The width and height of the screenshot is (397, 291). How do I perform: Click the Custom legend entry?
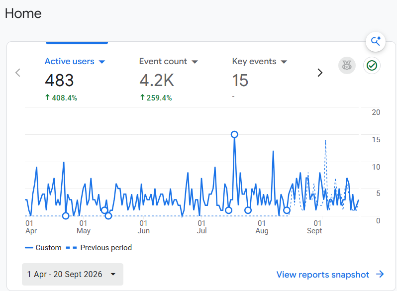coord(43,247)
